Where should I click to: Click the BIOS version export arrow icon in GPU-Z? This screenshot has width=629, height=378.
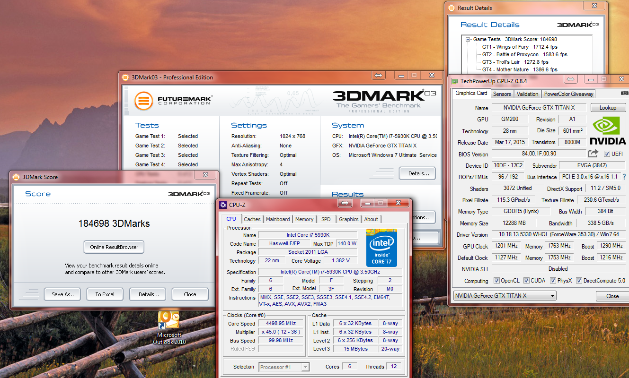tap(593, 154)
